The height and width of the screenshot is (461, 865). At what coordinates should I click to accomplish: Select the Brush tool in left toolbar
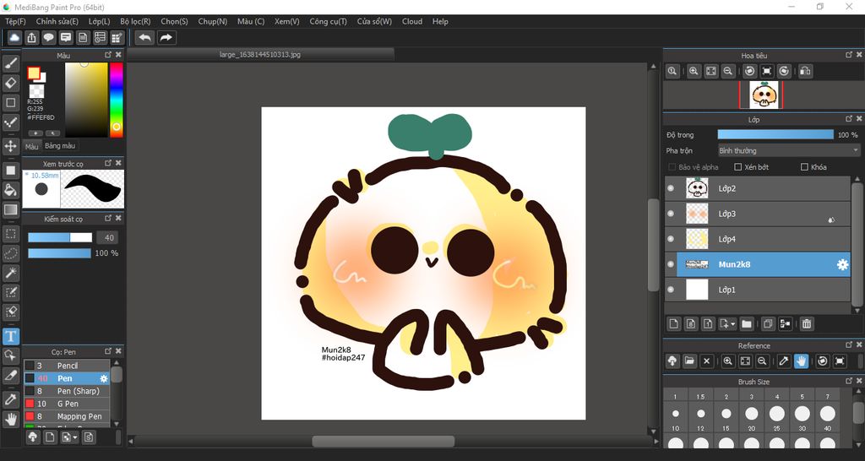point(11,63)
